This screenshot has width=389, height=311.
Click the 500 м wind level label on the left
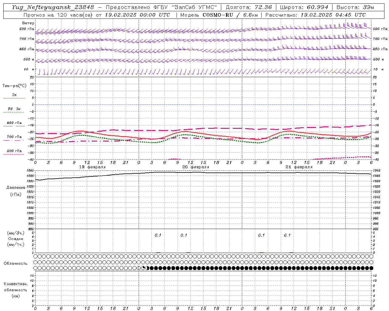click(x=29, y=59)
